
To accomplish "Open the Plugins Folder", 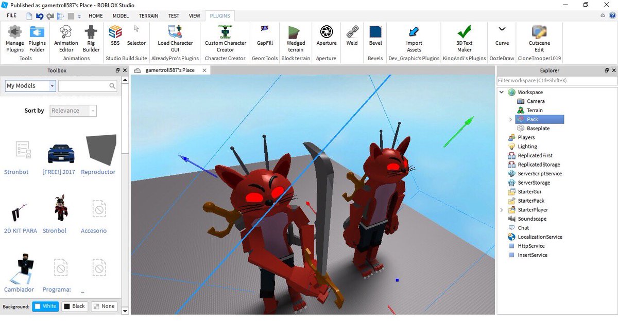I will (37, 39).
